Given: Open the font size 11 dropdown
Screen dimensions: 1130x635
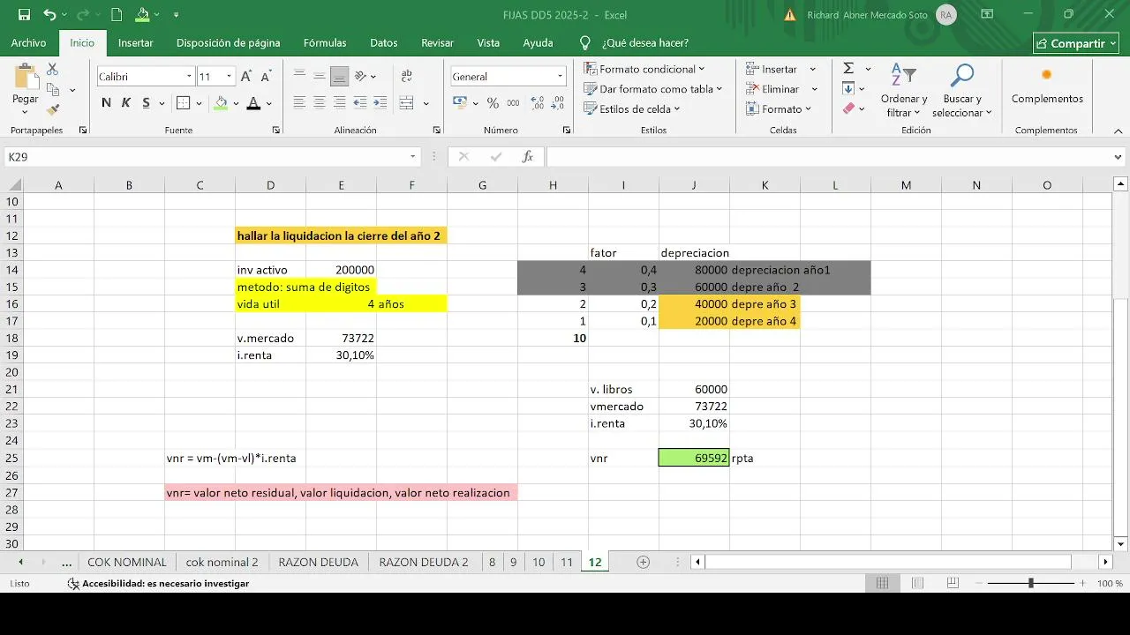Looking at the screenshot, I should (x=230, y=77).
